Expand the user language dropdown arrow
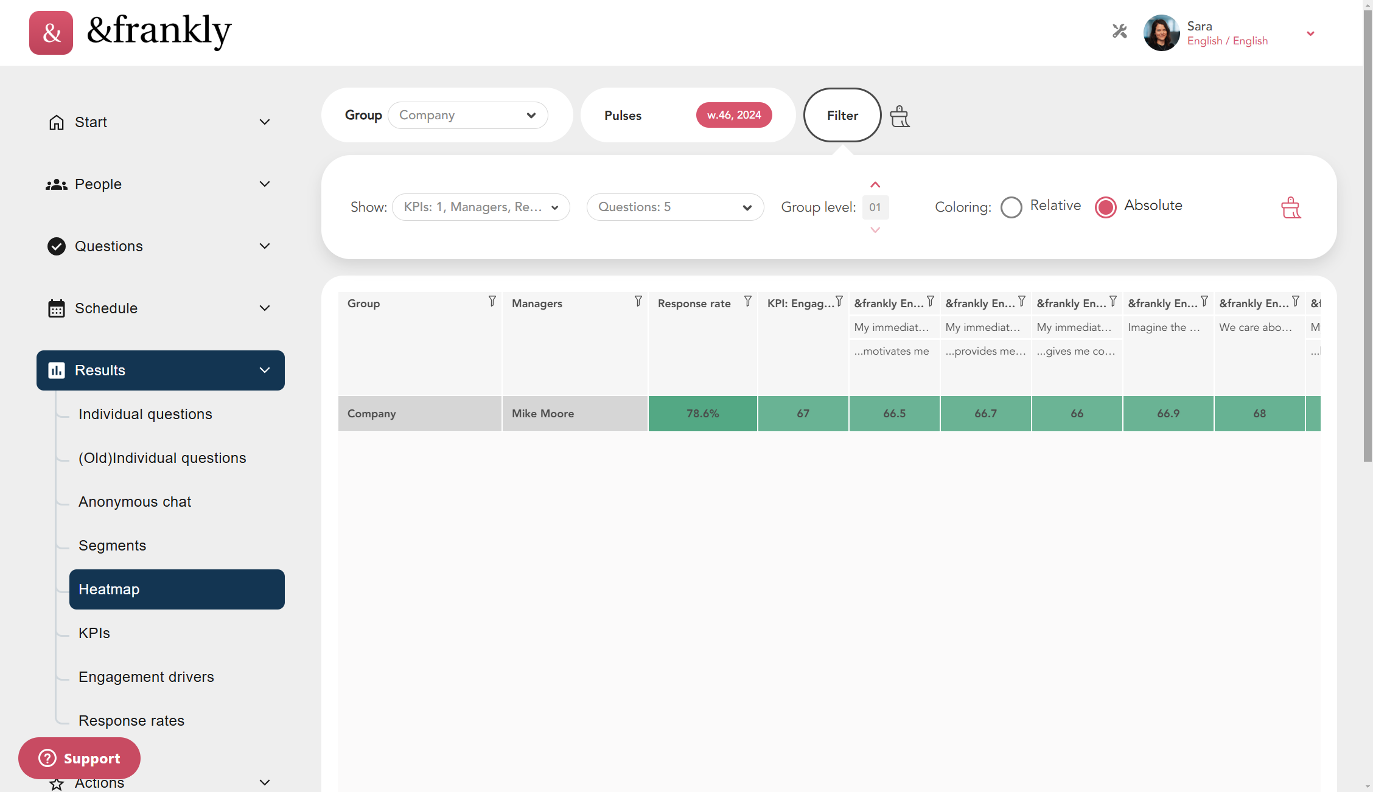The height and width of the screenshot is (792, 1373). click(1310, 33)
